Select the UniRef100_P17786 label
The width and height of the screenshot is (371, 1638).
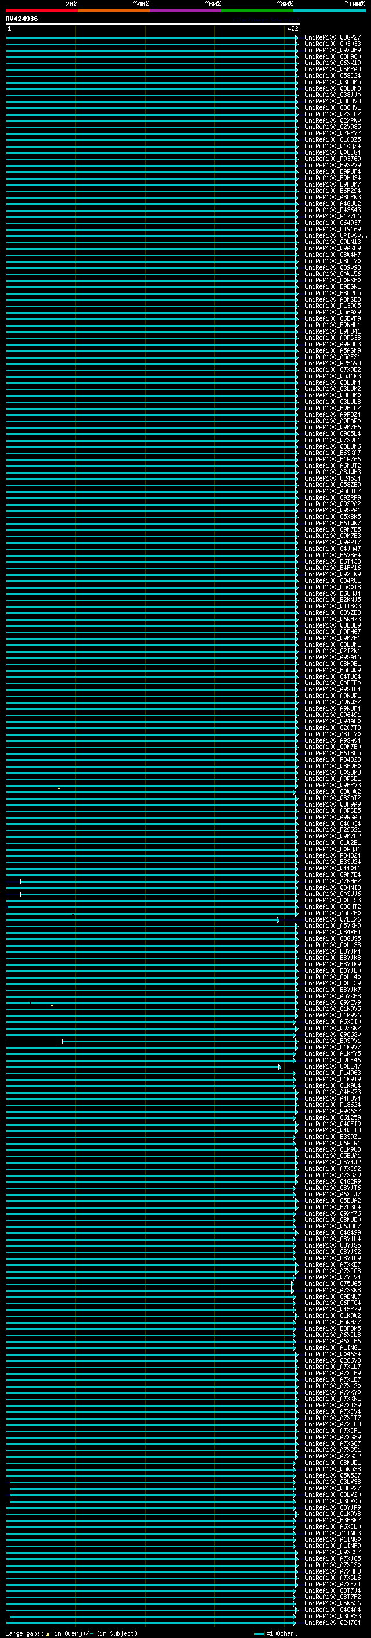click(332, 216)
